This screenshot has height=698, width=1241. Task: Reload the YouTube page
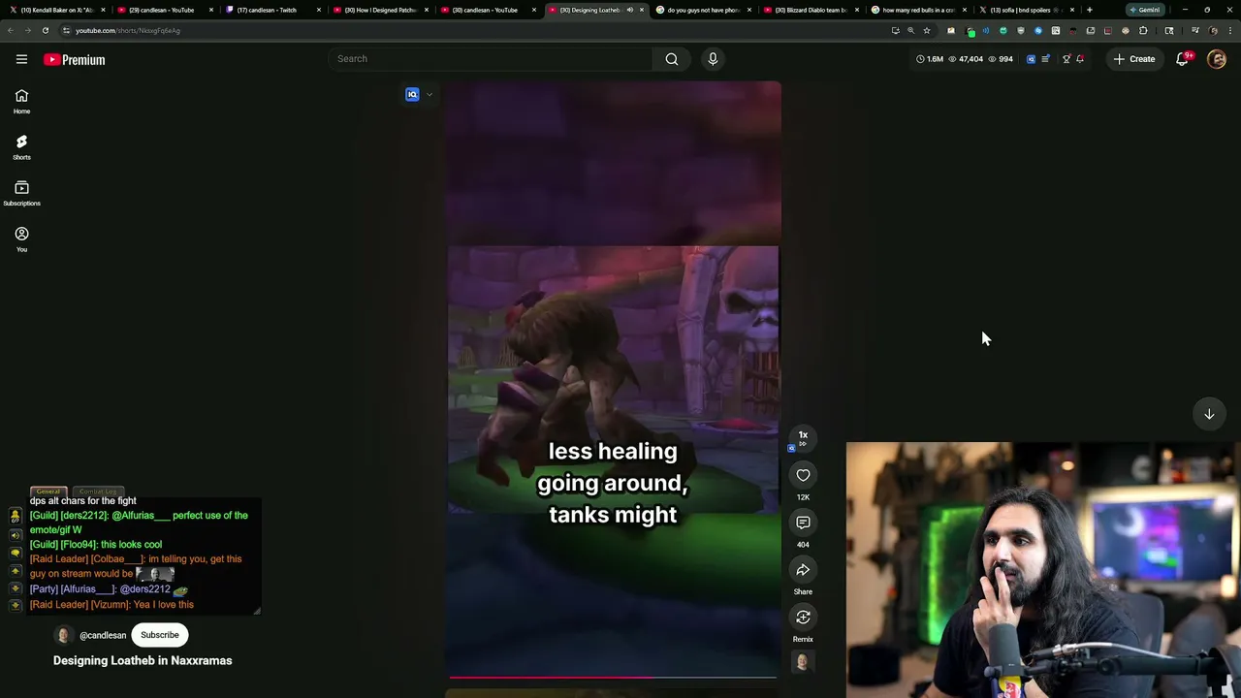point(45,30)
